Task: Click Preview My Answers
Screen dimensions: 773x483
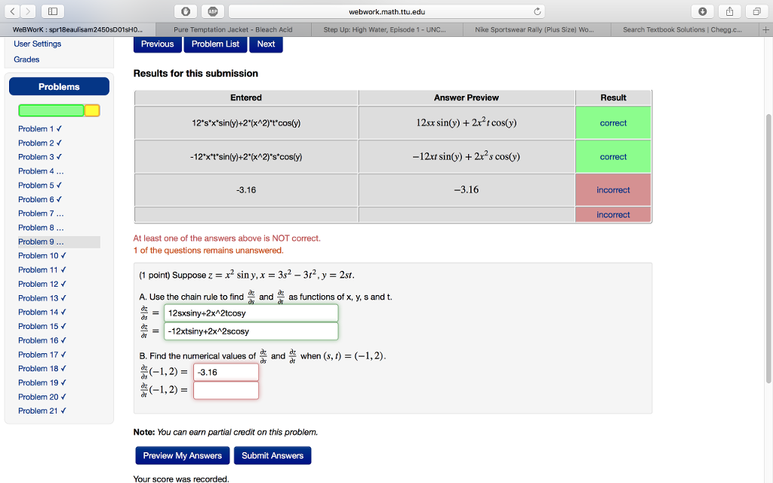Action: [x=182, y=455]
